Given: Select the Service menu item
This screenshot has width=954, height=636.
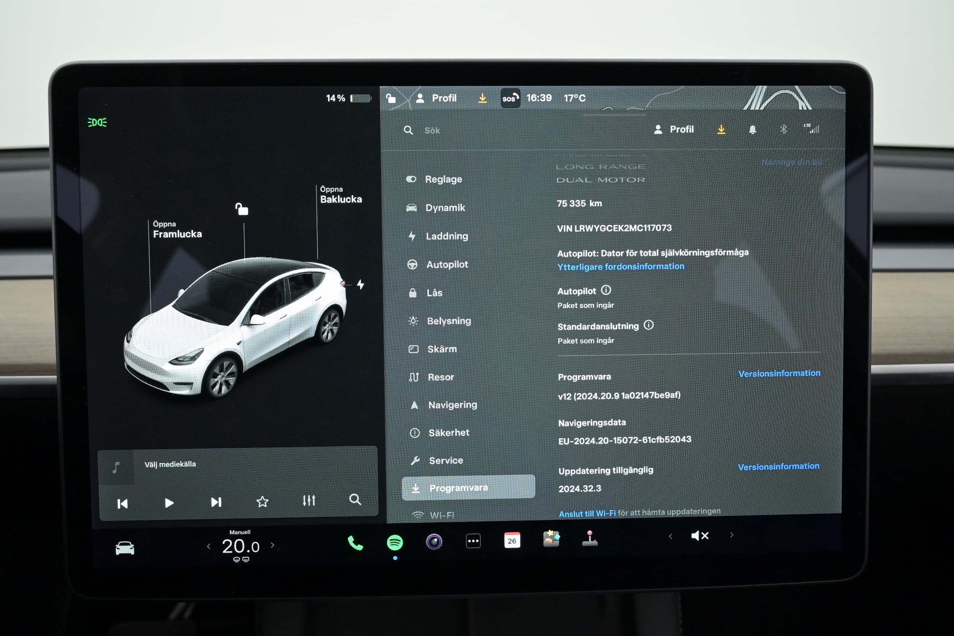Looking at the screenshot, I should pos(437,460).
